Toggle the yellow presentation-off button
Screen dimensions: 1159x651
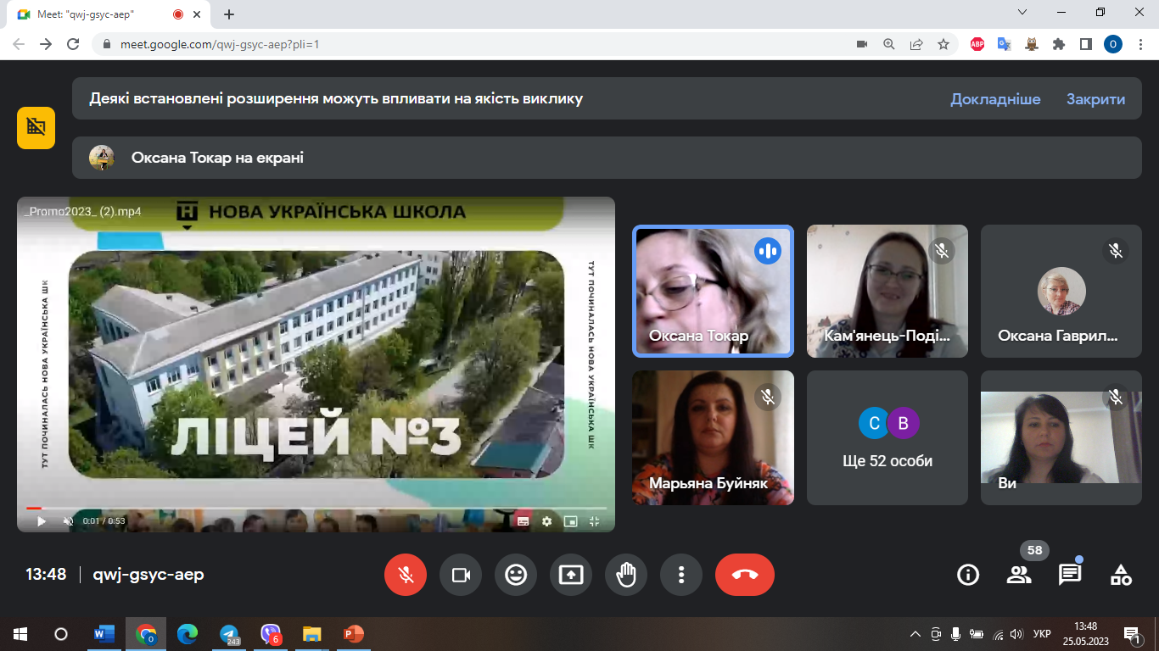[36, 128]
